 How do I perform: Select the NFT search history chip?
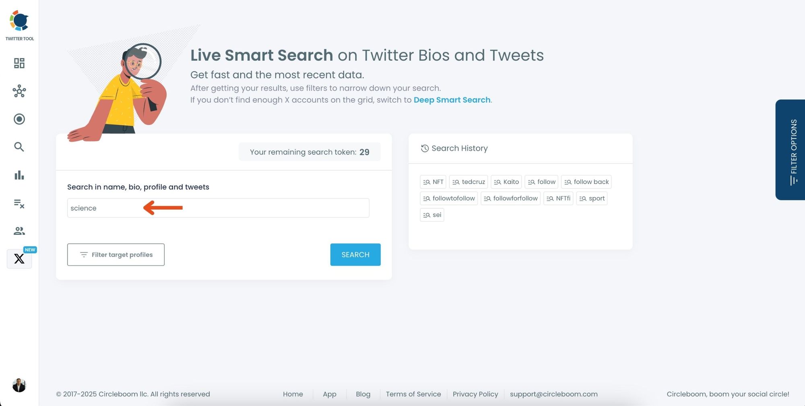pyautogui.click(x=433, y=182)
